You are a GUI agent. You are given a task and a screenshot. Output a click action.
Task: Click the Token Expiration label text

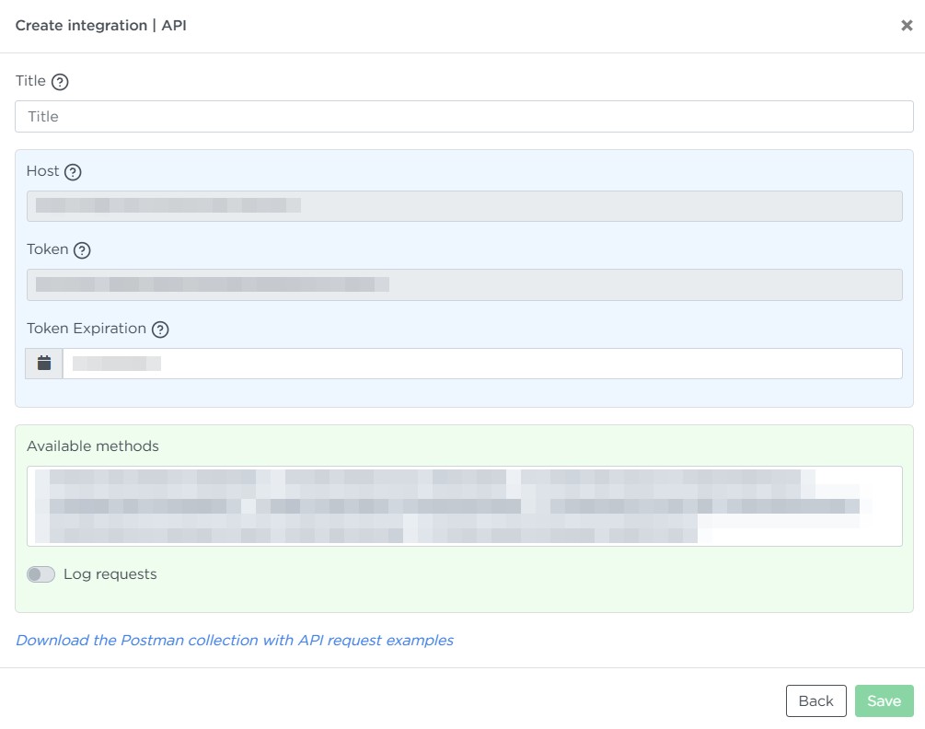tap(87, 329)
